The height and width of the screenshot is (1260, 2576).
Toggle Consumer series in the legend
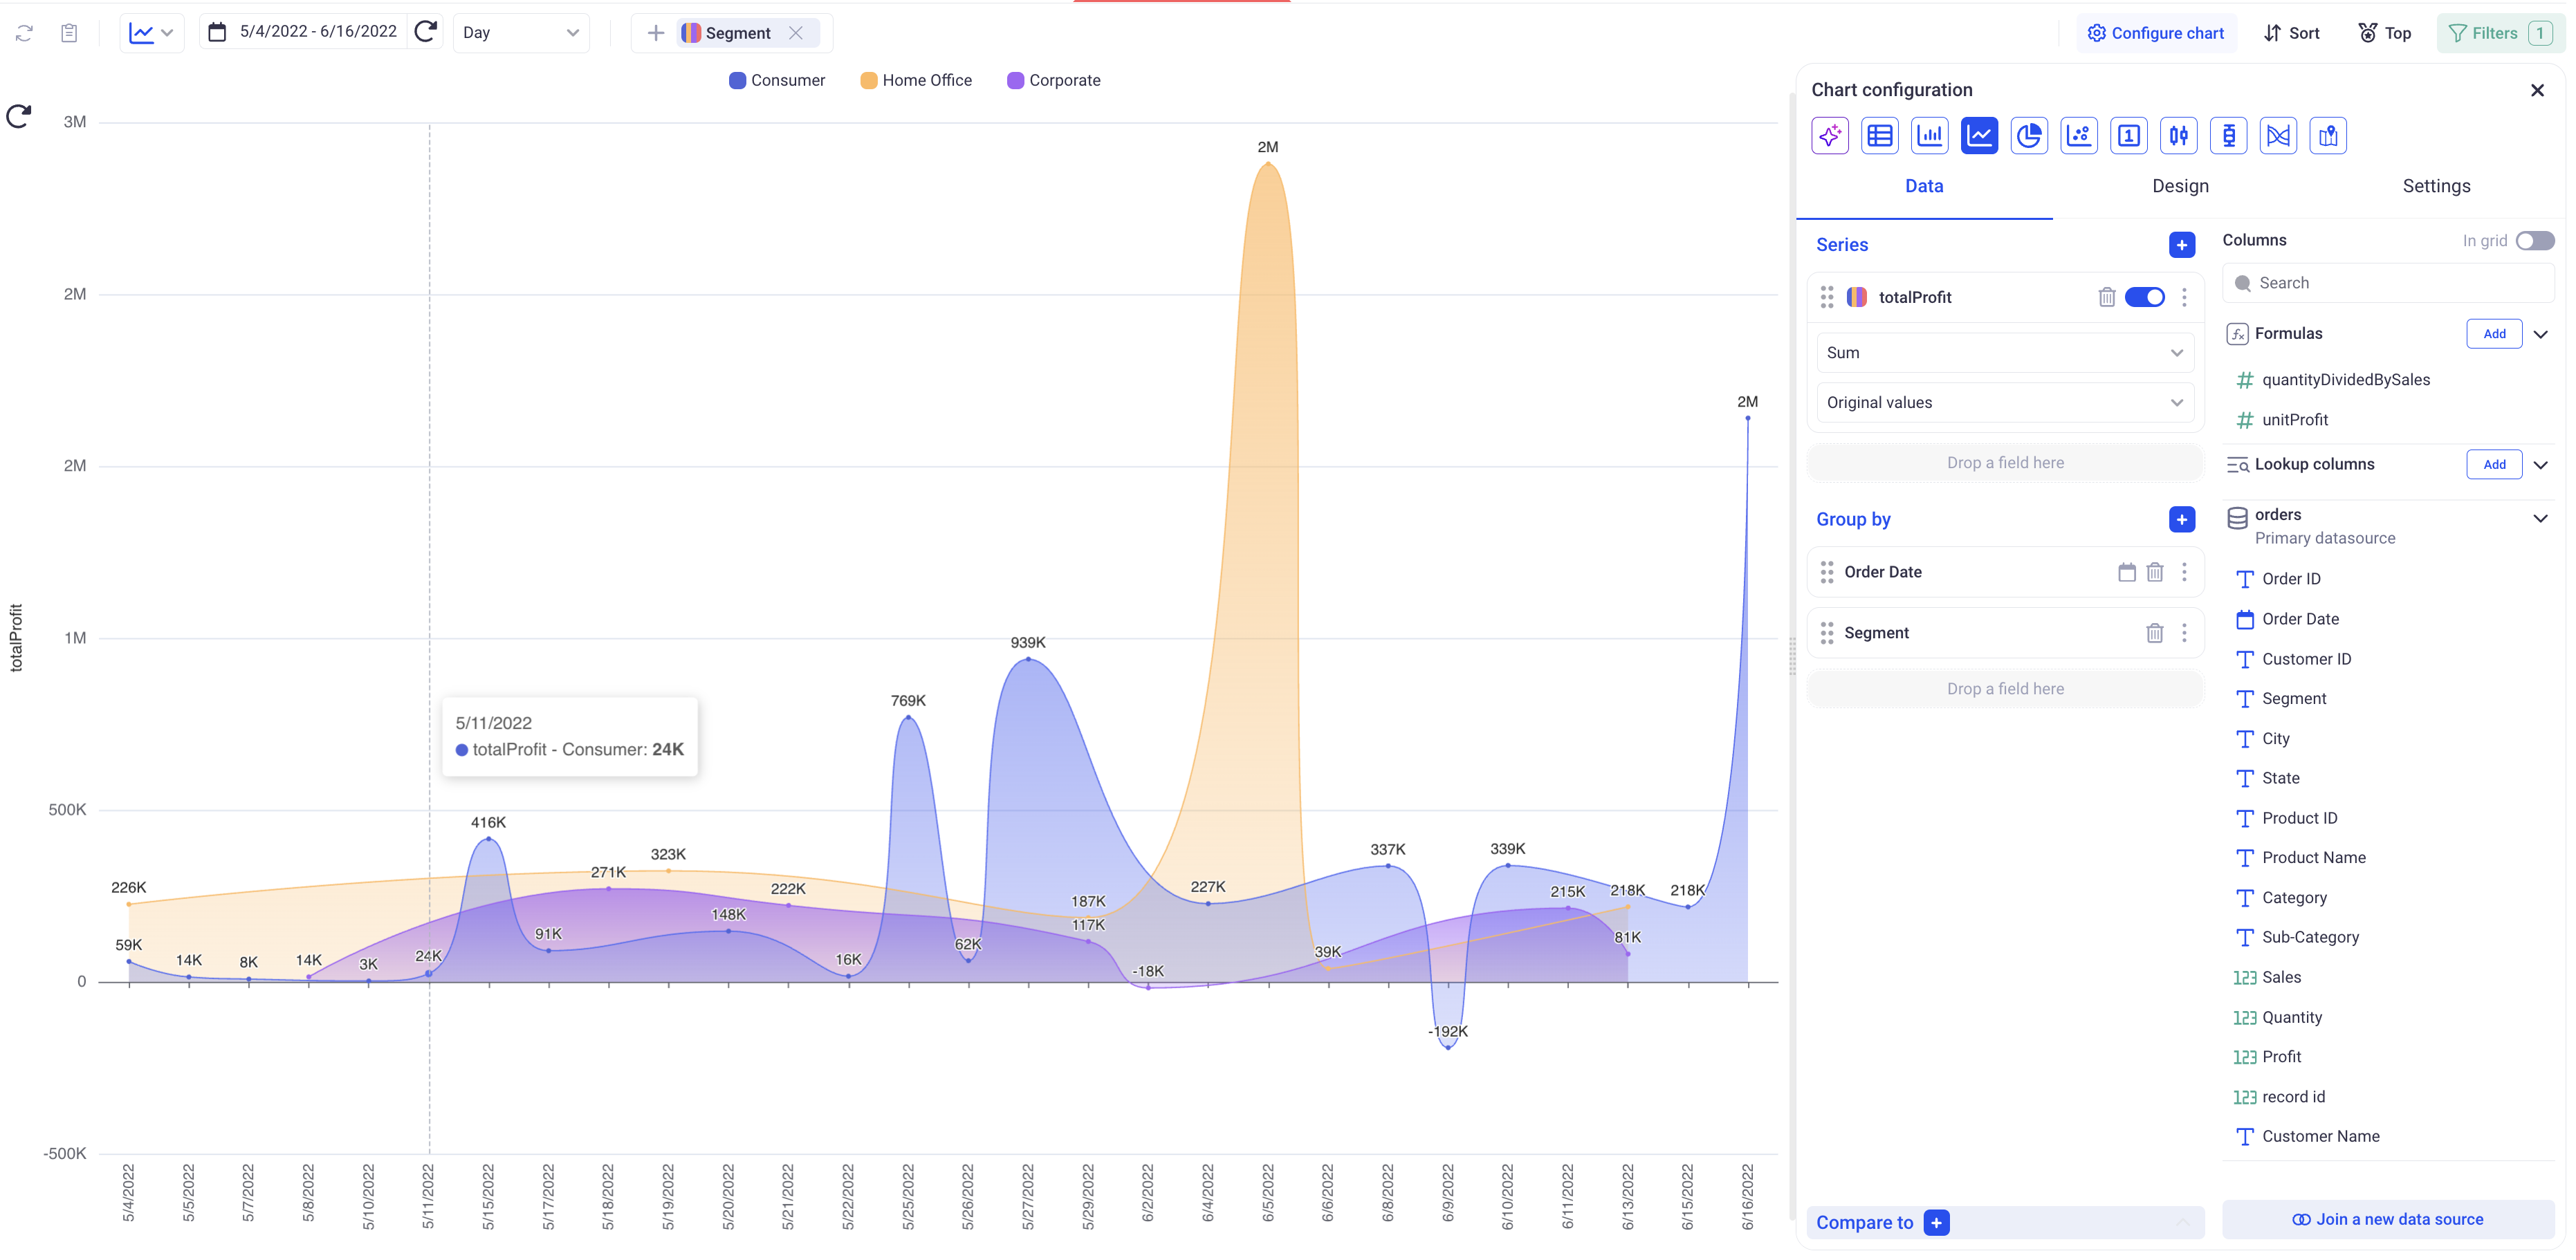[x=777, y=80]
